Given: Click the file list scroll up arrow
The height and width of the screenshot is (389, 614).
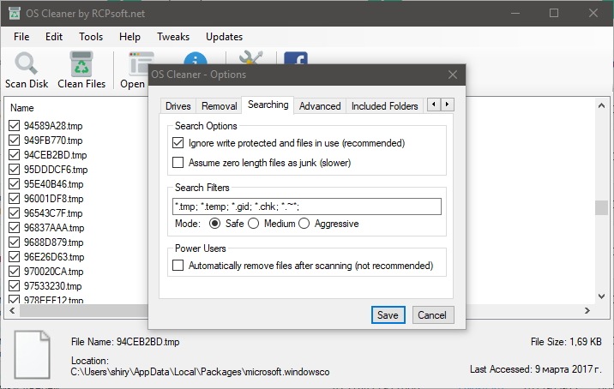Looking at the screenshot, I should [x=601, y=105].
